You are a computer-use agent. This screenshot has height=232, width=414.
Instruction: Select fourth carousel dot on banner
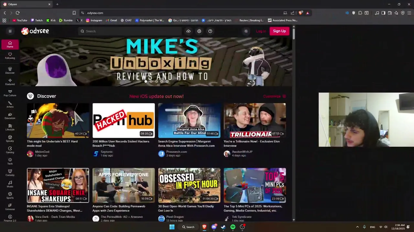[162, 82]
